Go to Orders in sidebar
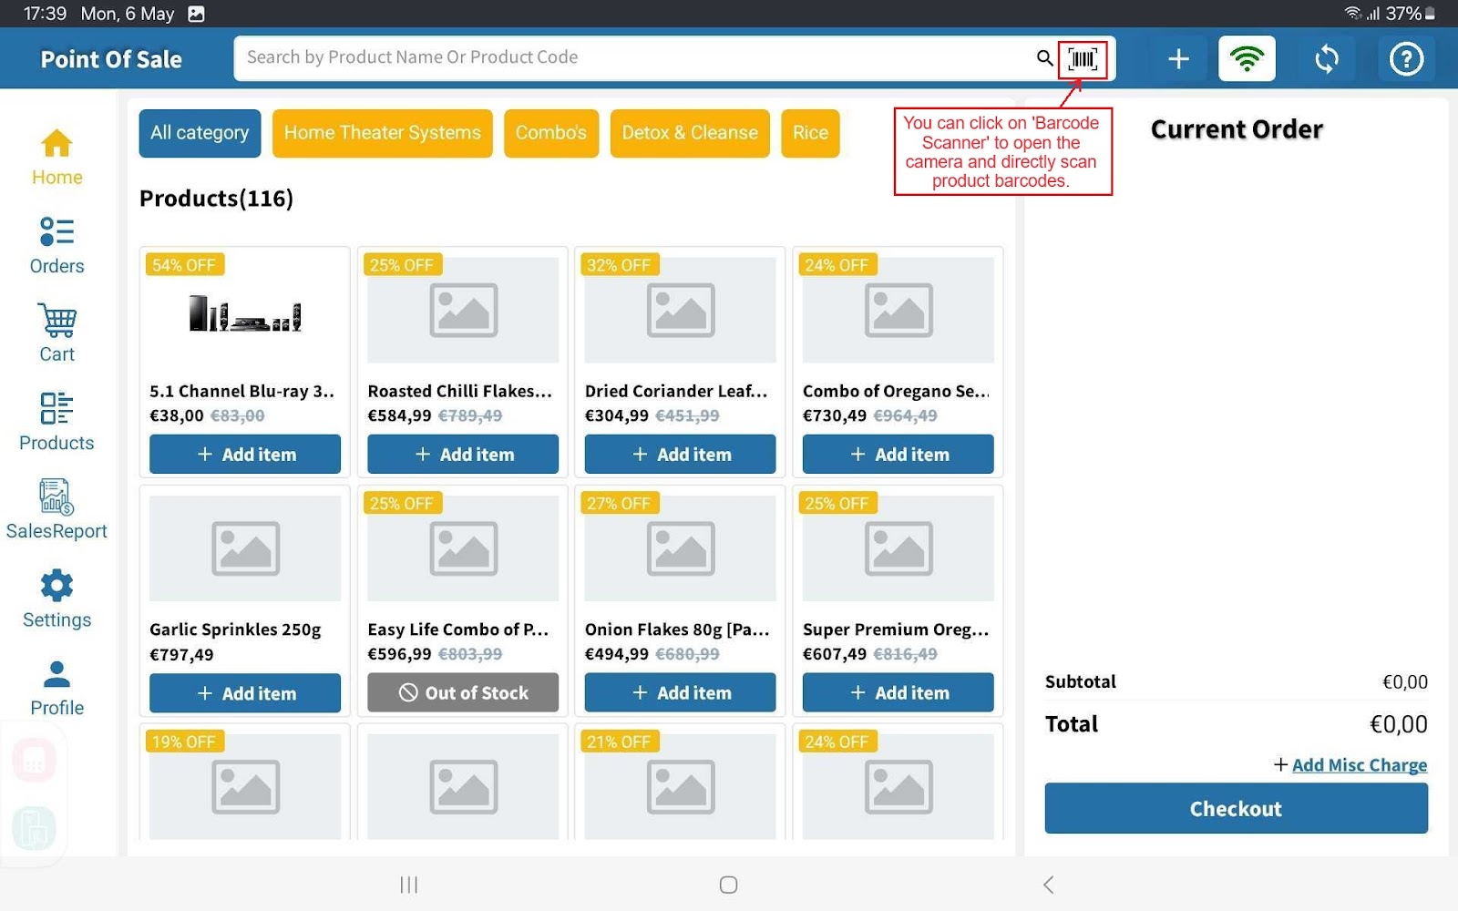Viewport: 1458px width, 911px height. 56,245
